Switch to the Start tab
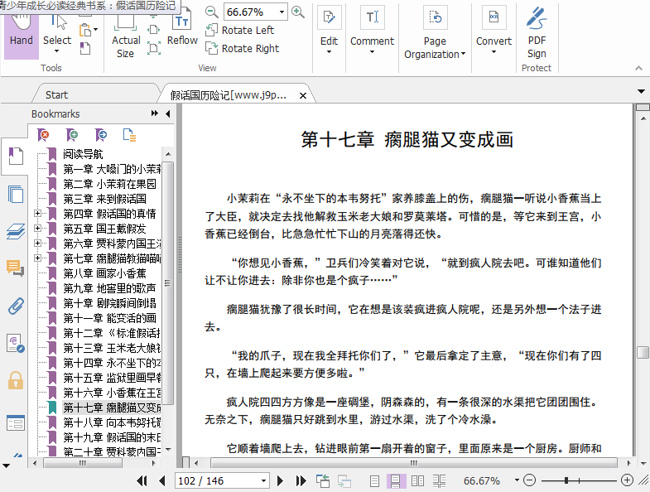The height and width of the screenshot is (492, 650). pos(56,94)
